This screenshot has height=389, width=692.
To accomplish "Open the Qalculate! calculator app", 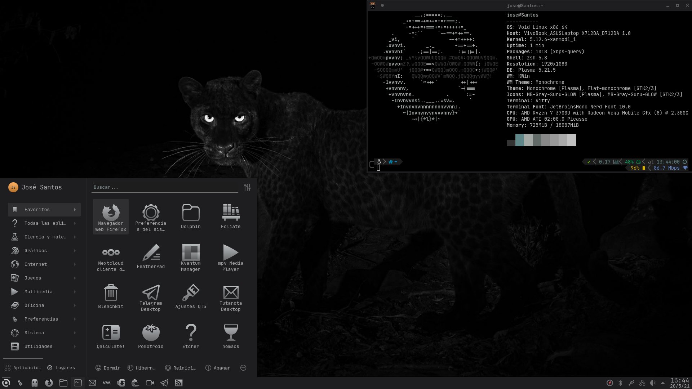I will [111, 336].
